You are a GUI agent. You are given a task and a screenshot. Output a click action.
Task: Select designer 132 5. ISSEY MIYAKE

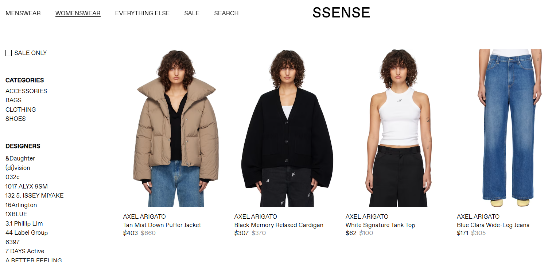pyautogui.click(x=35, y=195)
